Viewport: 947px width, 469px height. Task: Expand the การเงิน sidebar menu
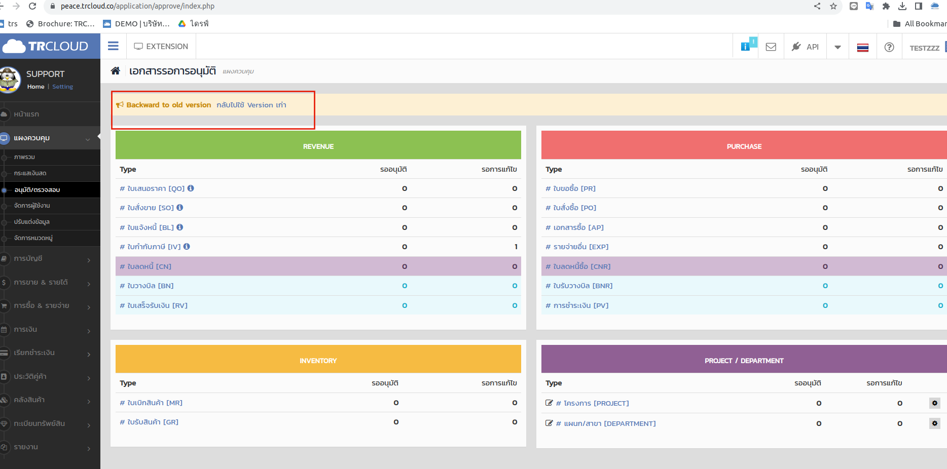point(50,329)
